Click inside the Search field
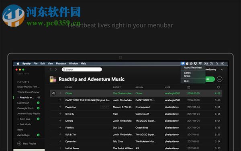241x151 pixels. pos(82,70)
